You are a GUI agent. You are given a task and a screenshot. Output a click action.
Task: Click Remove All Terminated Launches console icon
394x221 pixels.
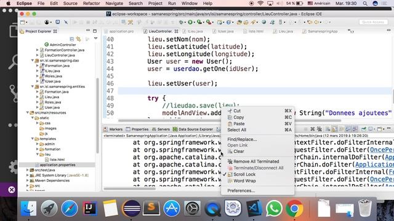coord(320,129)
